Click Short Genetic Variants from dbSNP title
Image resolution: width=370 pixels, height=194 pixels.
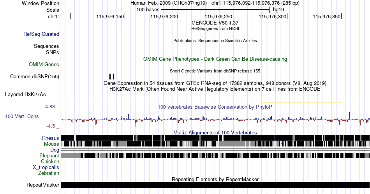coord(215,71)
